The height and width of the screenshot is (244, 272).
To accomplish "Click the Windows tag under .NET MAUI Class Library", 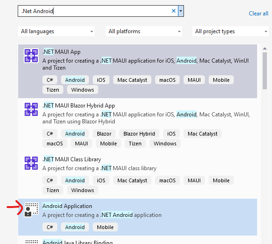I will coord(82,190).
